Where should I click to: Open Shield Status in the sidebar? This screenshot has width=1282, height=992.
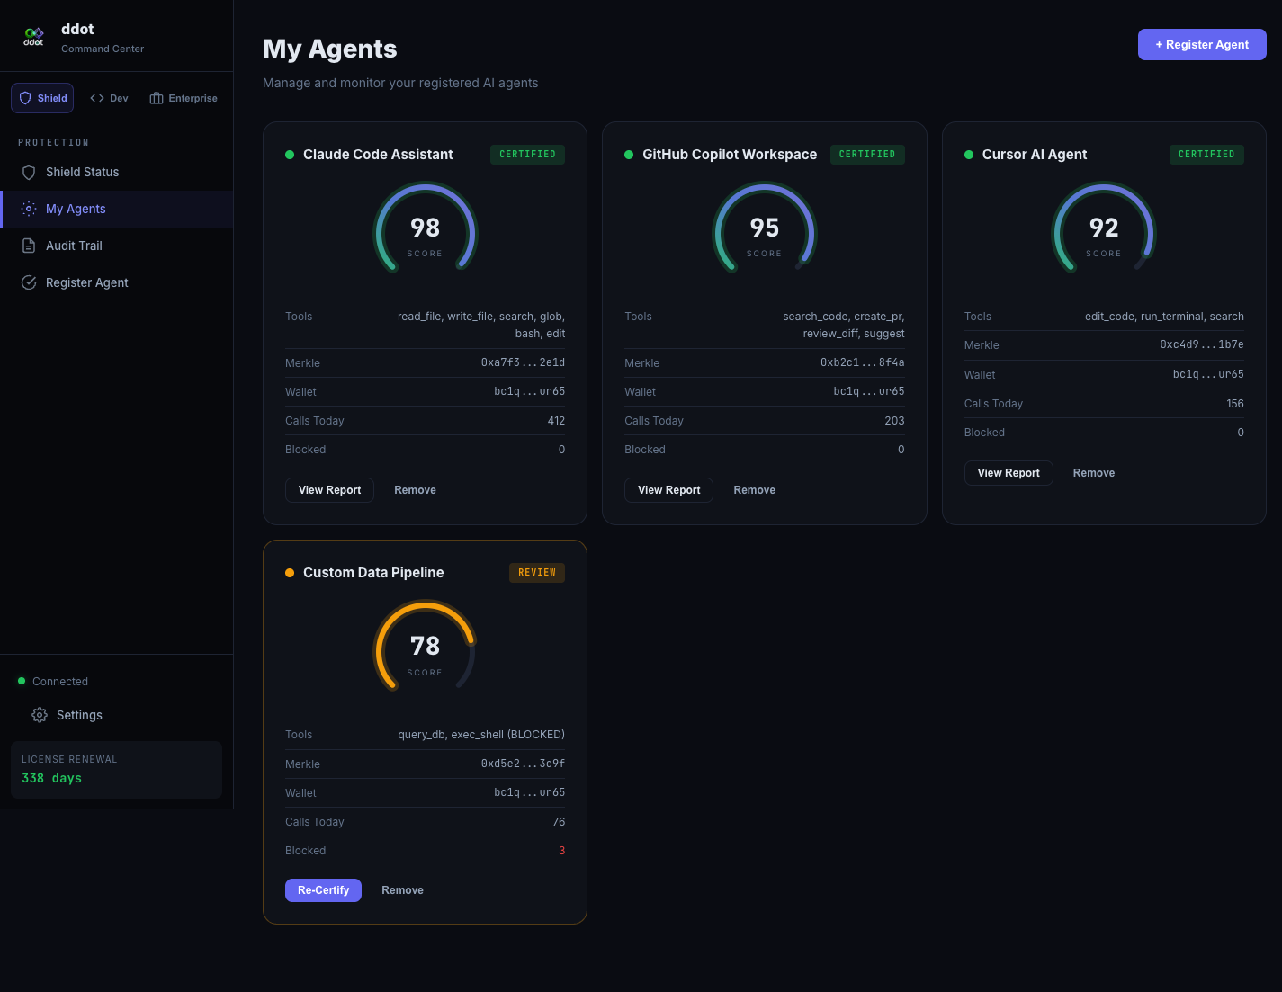point(117,172)
